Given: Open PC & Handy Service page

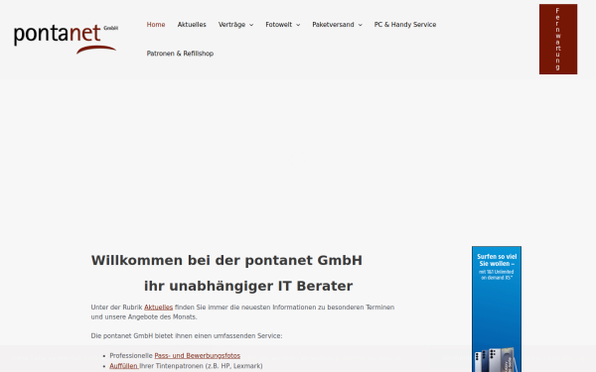Looking at the screenshot, I should click(x=405, y=25).
